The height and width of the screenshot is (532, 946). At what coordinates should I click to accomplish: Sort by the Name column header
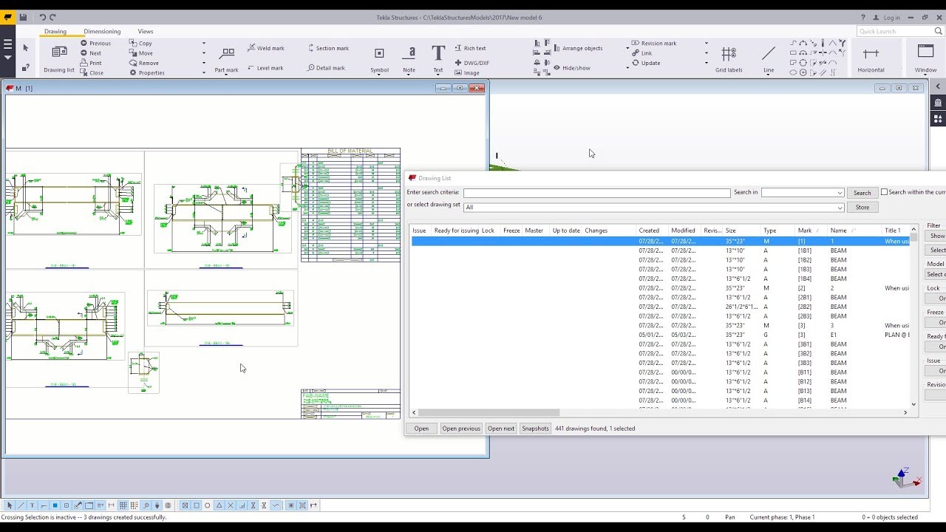point(855,231)
